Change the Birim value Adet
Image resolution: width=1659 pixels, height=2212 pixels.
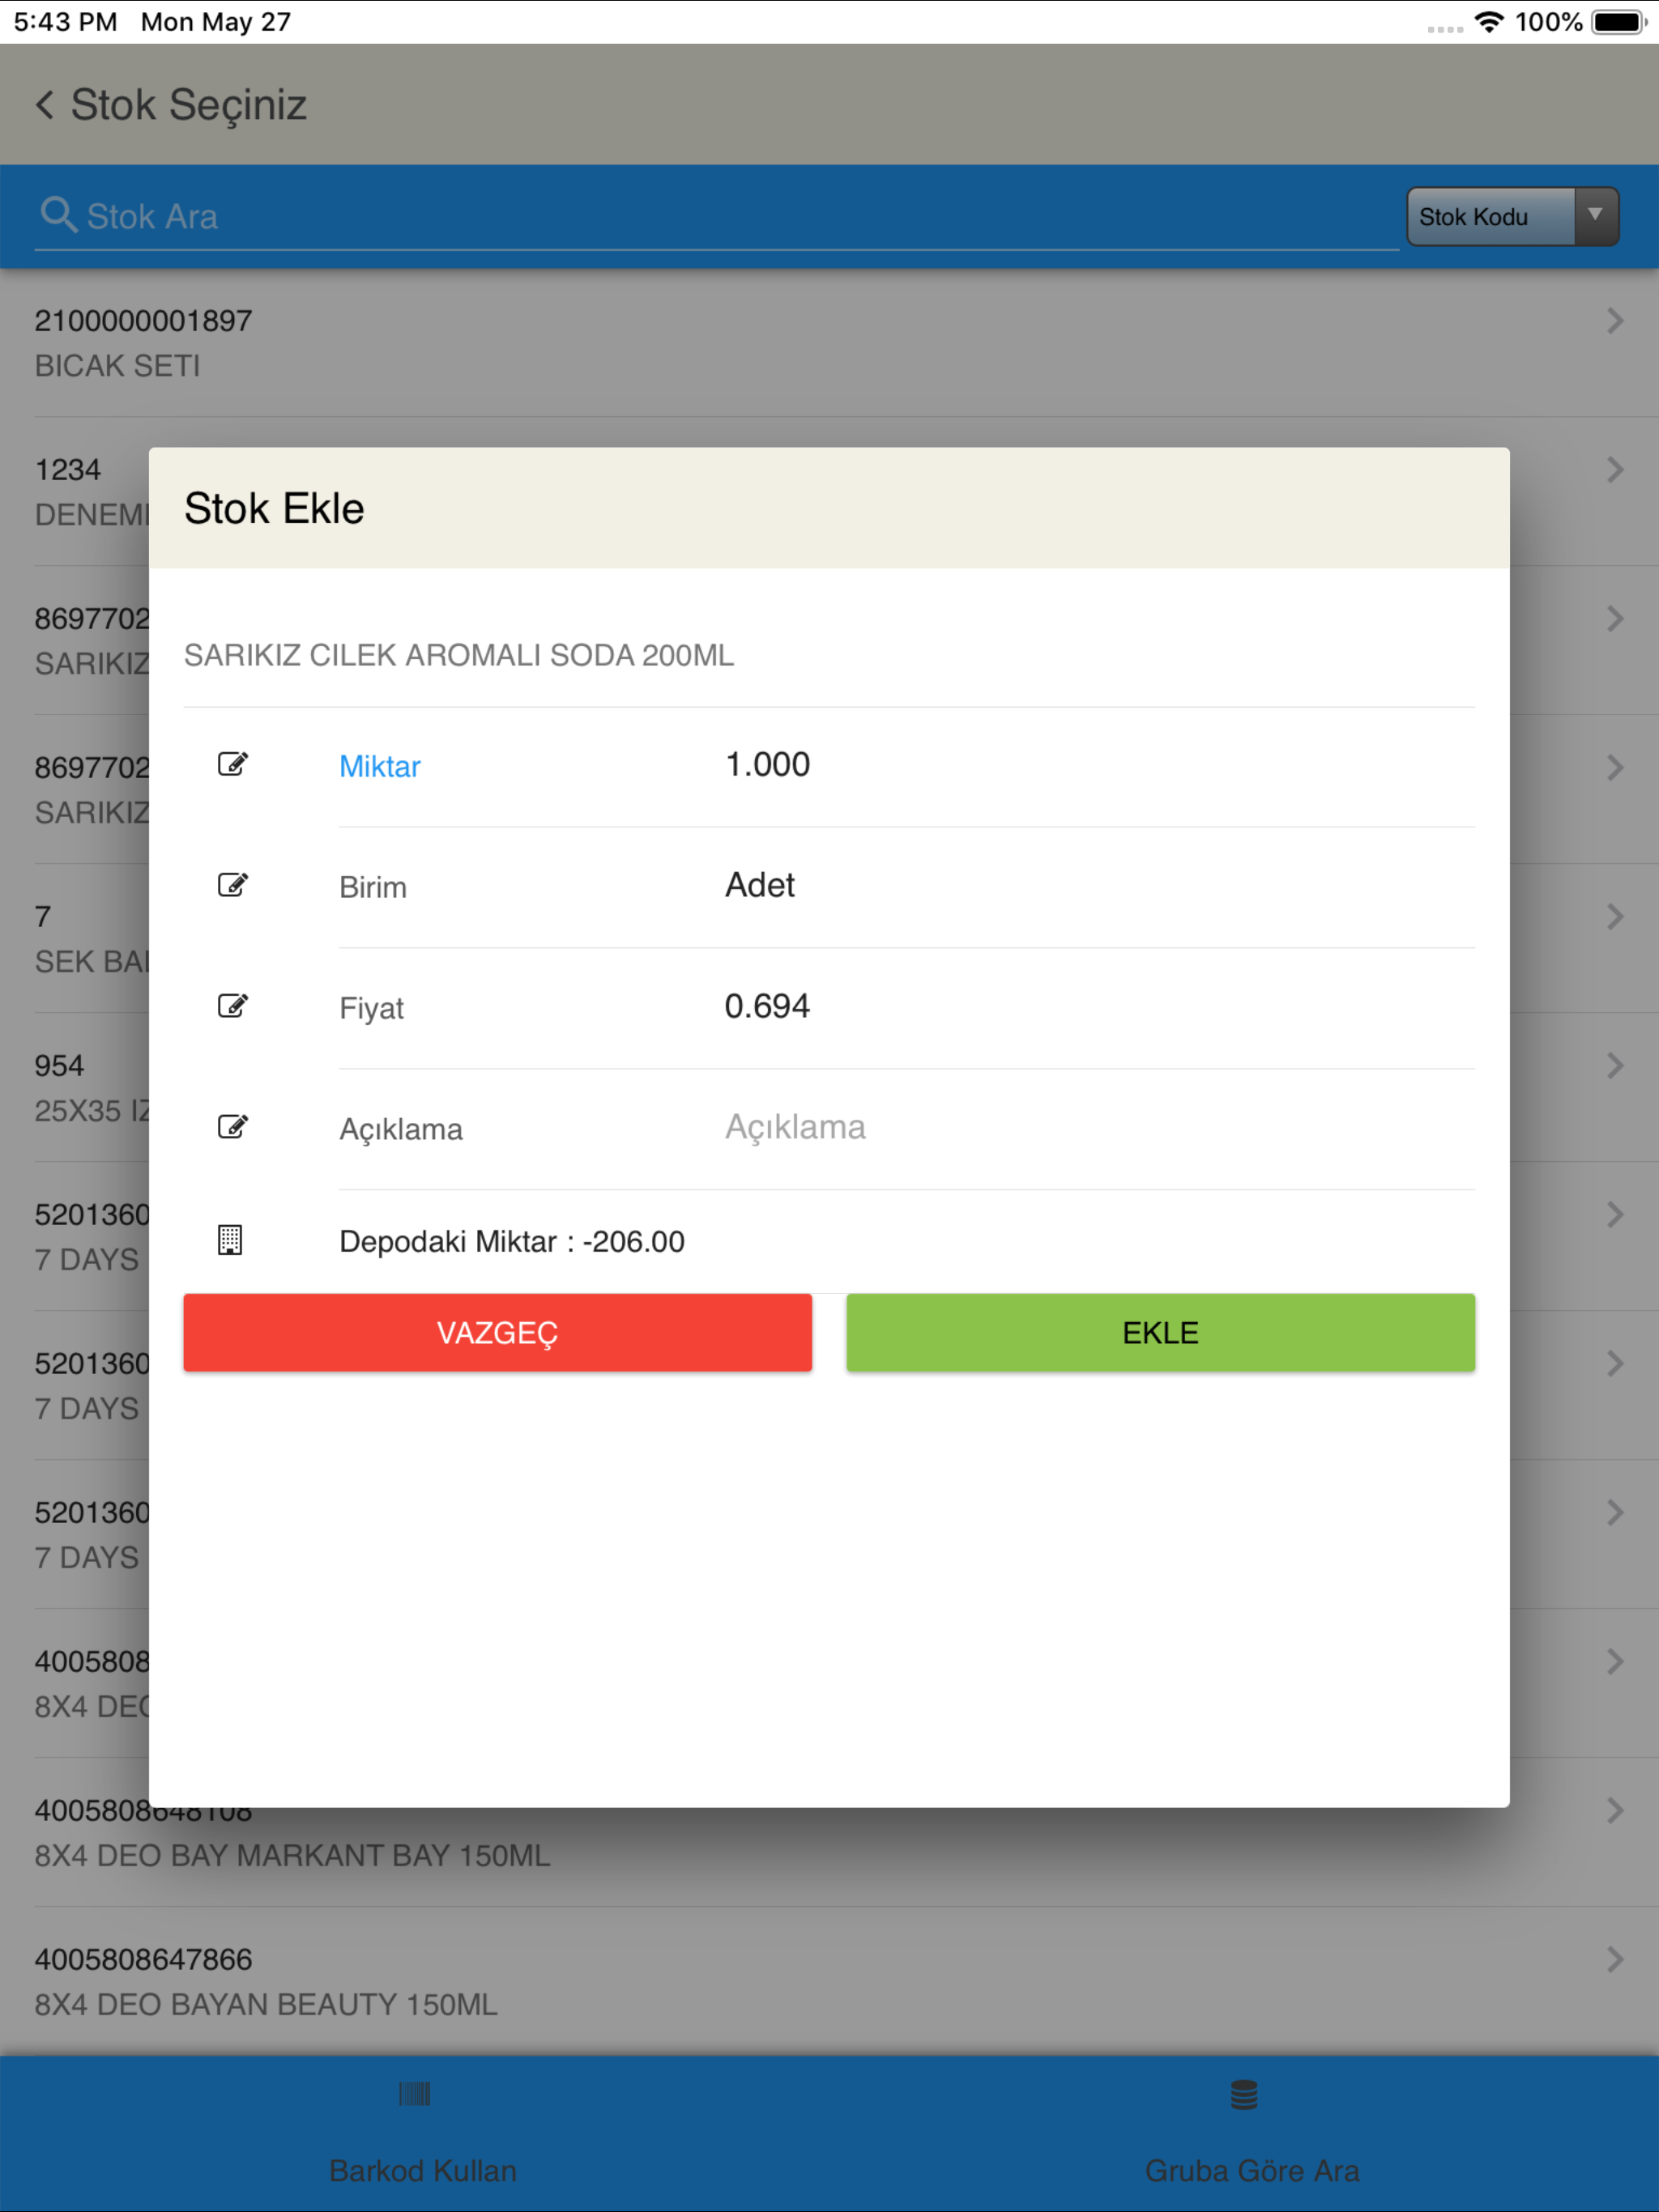[760, 885]
